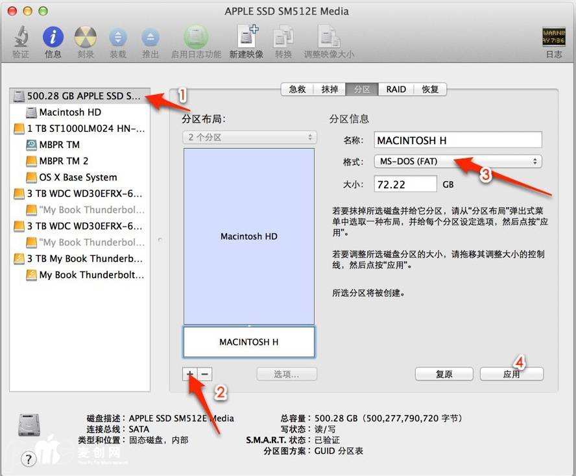
Task: Click the 推出 (Eject) toolbar icon
Action: pos(150,38)
